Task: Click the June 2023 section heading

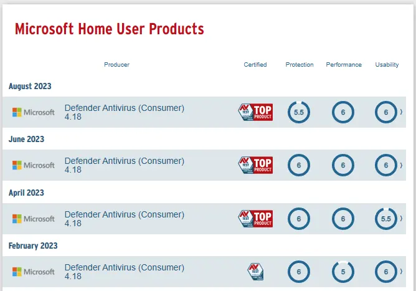Action: (26, 139)
